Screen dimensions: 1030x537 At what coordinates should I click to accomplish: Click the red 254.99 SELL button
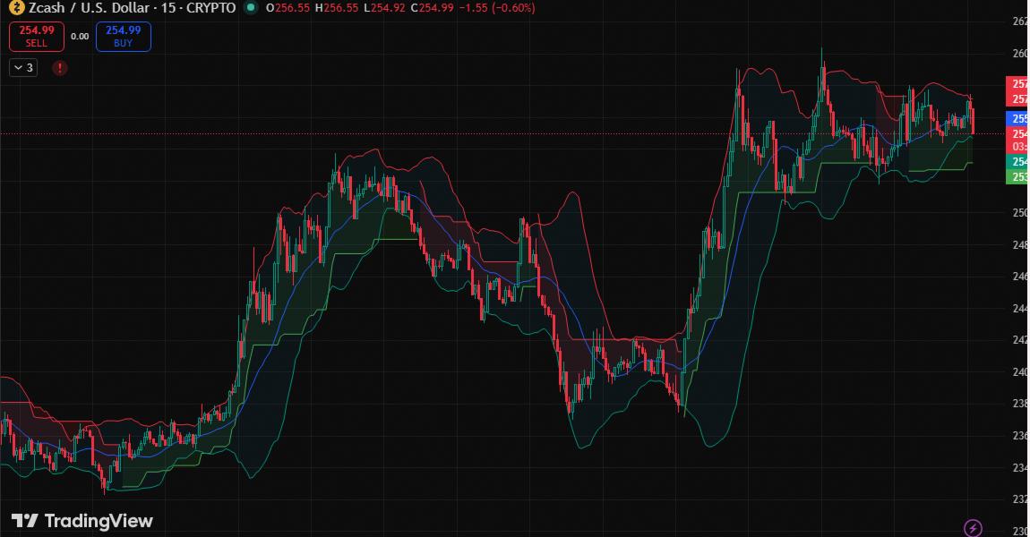pyautogui.click(x=36, y=36)
